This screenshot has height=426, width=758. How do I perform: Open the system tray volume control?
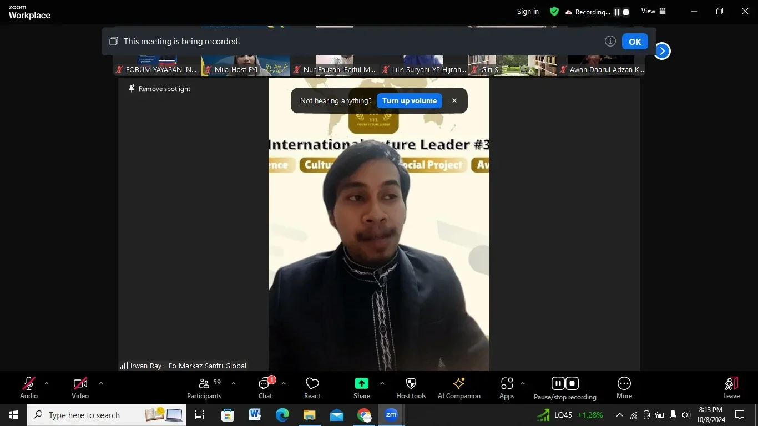point(685,414)
